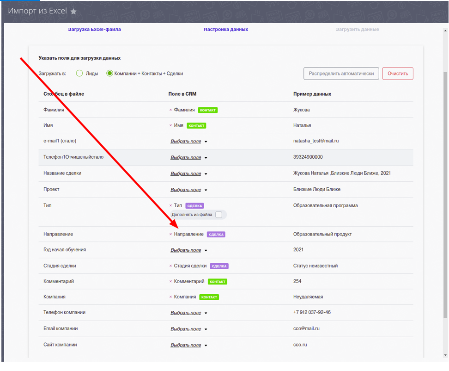Screen dimensions: 449x371
Task: Remove the Комментарий field mapping with its x
Action: pos(170,281)
